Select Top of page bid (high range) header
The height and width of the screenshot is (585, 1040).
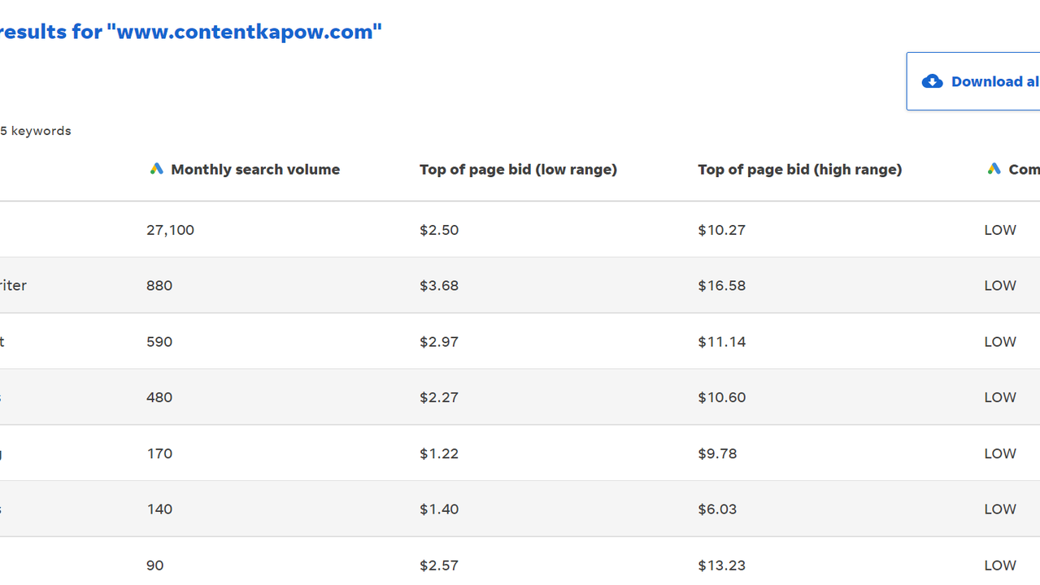(x=799, y=169)
